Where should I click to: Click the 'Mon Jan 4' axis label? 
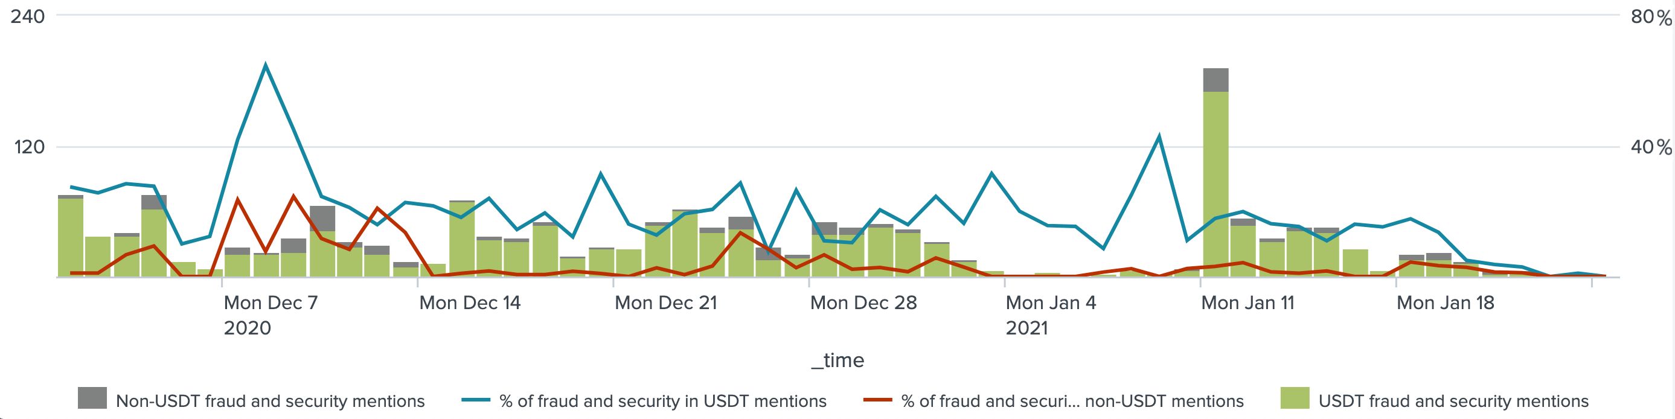click(1050, 302)
